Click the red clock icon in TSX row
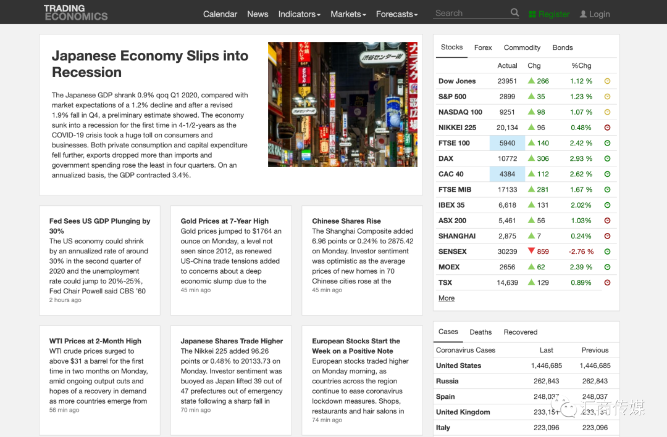This screenshot has width=667, height=437. coord(608,282)
